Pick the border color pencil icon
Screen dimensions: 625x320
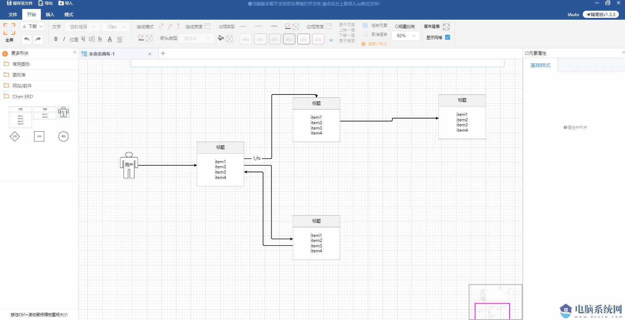pos(288,26)
